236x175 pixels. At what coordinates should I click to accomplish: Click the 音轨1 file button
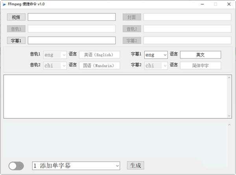(x=16, y=29)
